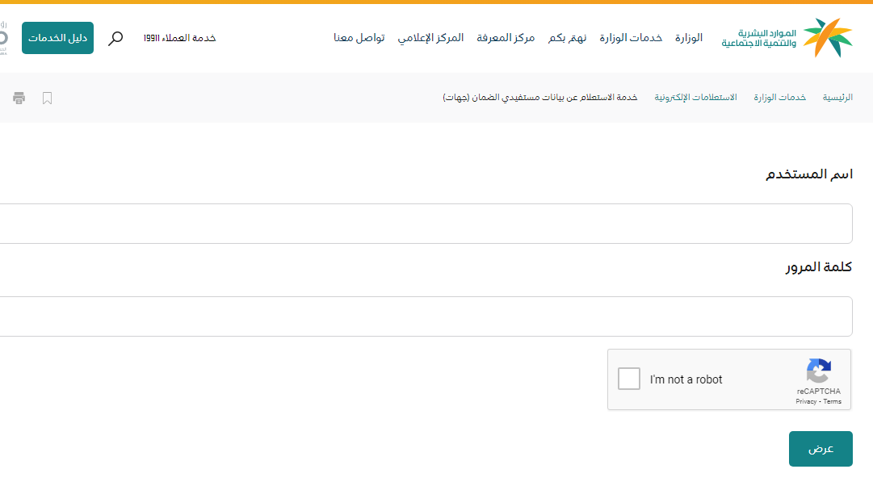This screenshot has width=873, height=486.
Task: Open the نهتم بكم menu item
Action: pyautogui.click(x=567, y=38)
